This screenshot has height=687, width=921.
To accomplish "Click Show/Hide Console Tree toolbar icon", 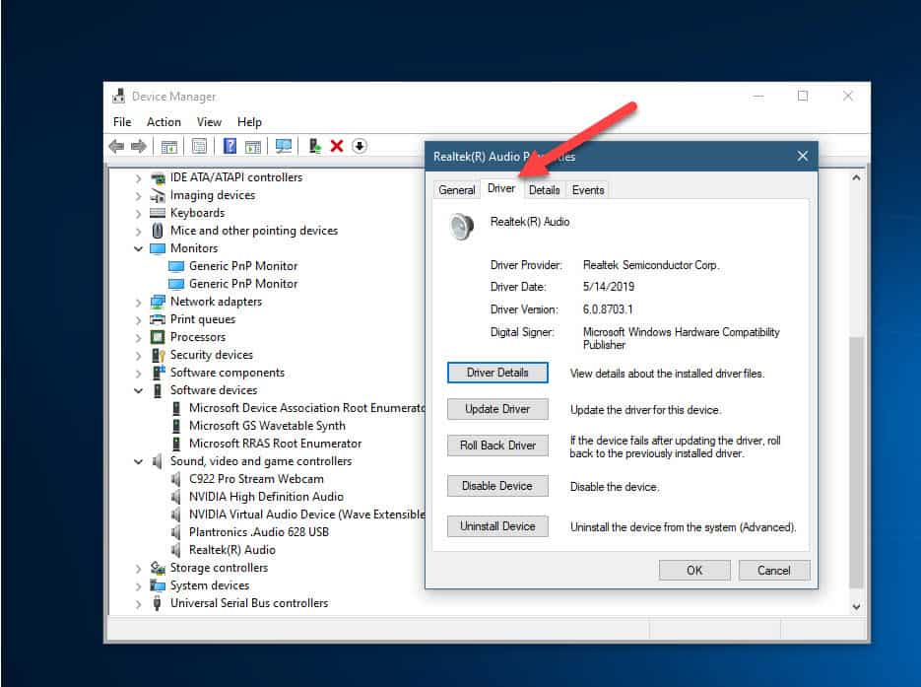I will pos(169,146).
